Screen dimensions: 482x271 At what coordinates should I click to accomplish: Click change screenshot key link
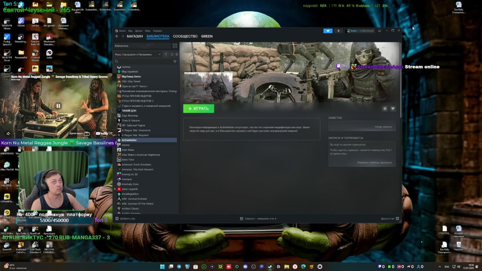tap(374, 163)
